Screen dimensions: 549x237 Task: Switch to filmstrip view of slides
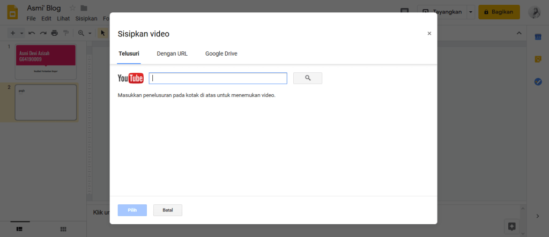(x=19, y=229)
